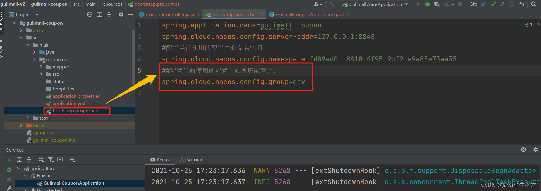The width and height of the screenshot is (541, 191).
Task: Expand the mapper folder node
Action: coord(41,67)
